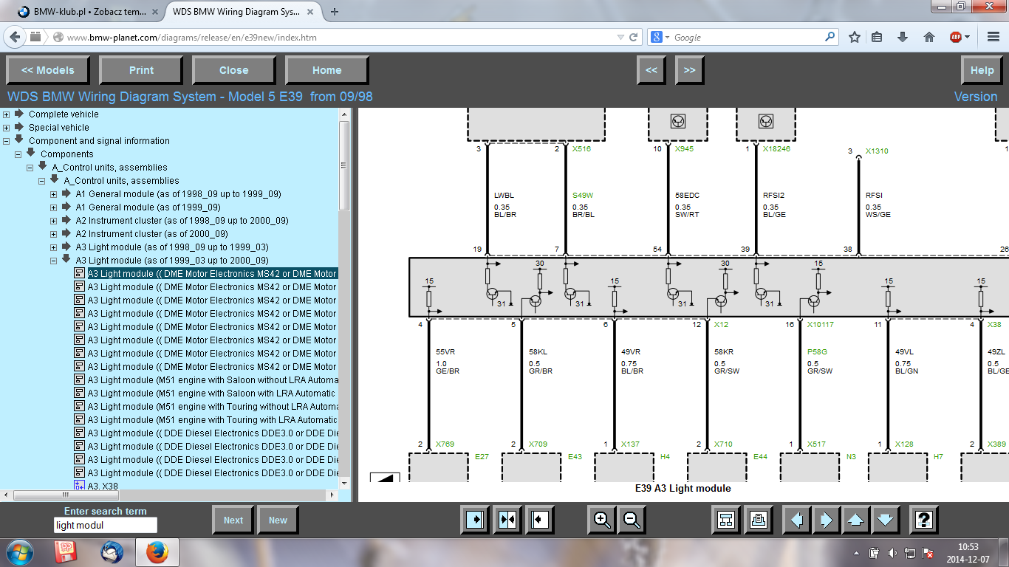Click the printer icon in the bottom toolbar
Viewport: 1009px width, 567px height.
pyautogui.click(x=758, y=520)
